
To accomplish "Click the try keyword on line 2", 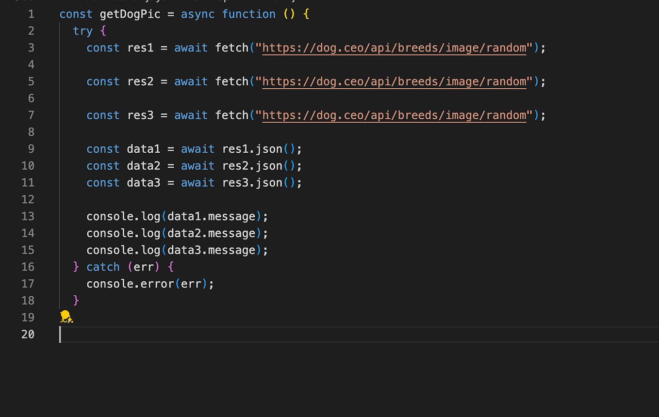I will tap(82, 31).
